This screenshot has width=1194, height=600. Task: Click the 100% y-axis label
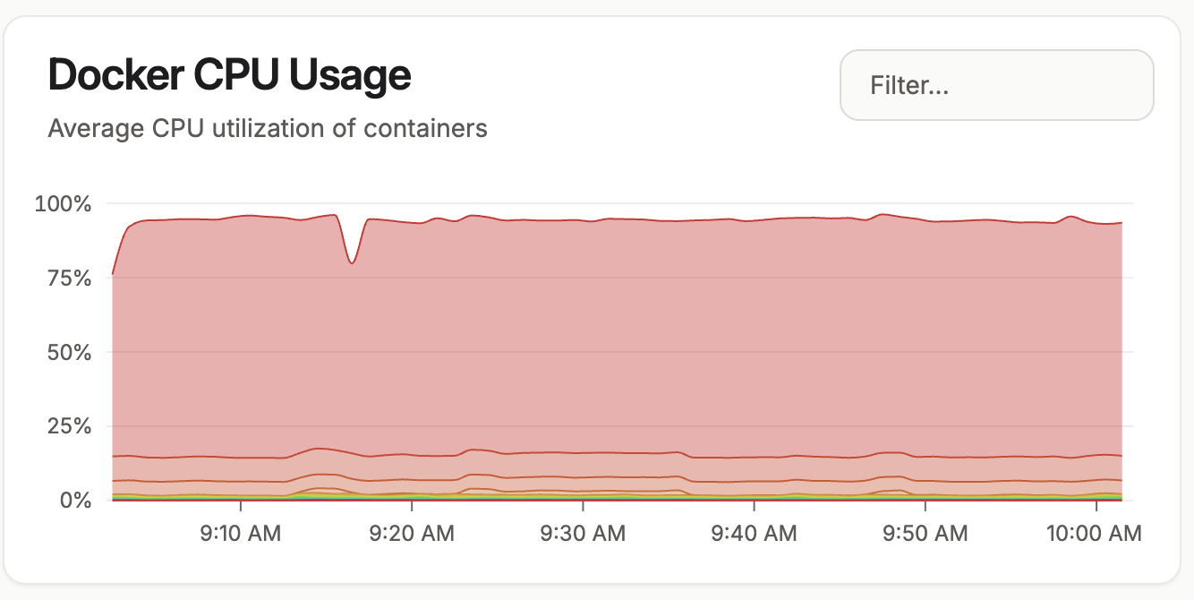pyautogui.click(x=64, y=204)
